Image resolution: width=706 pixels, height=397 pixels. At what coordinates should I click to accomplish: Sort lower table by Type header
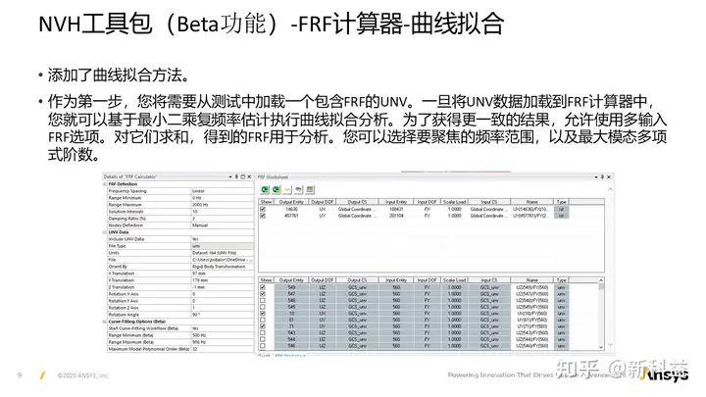[x=562, y=280]
